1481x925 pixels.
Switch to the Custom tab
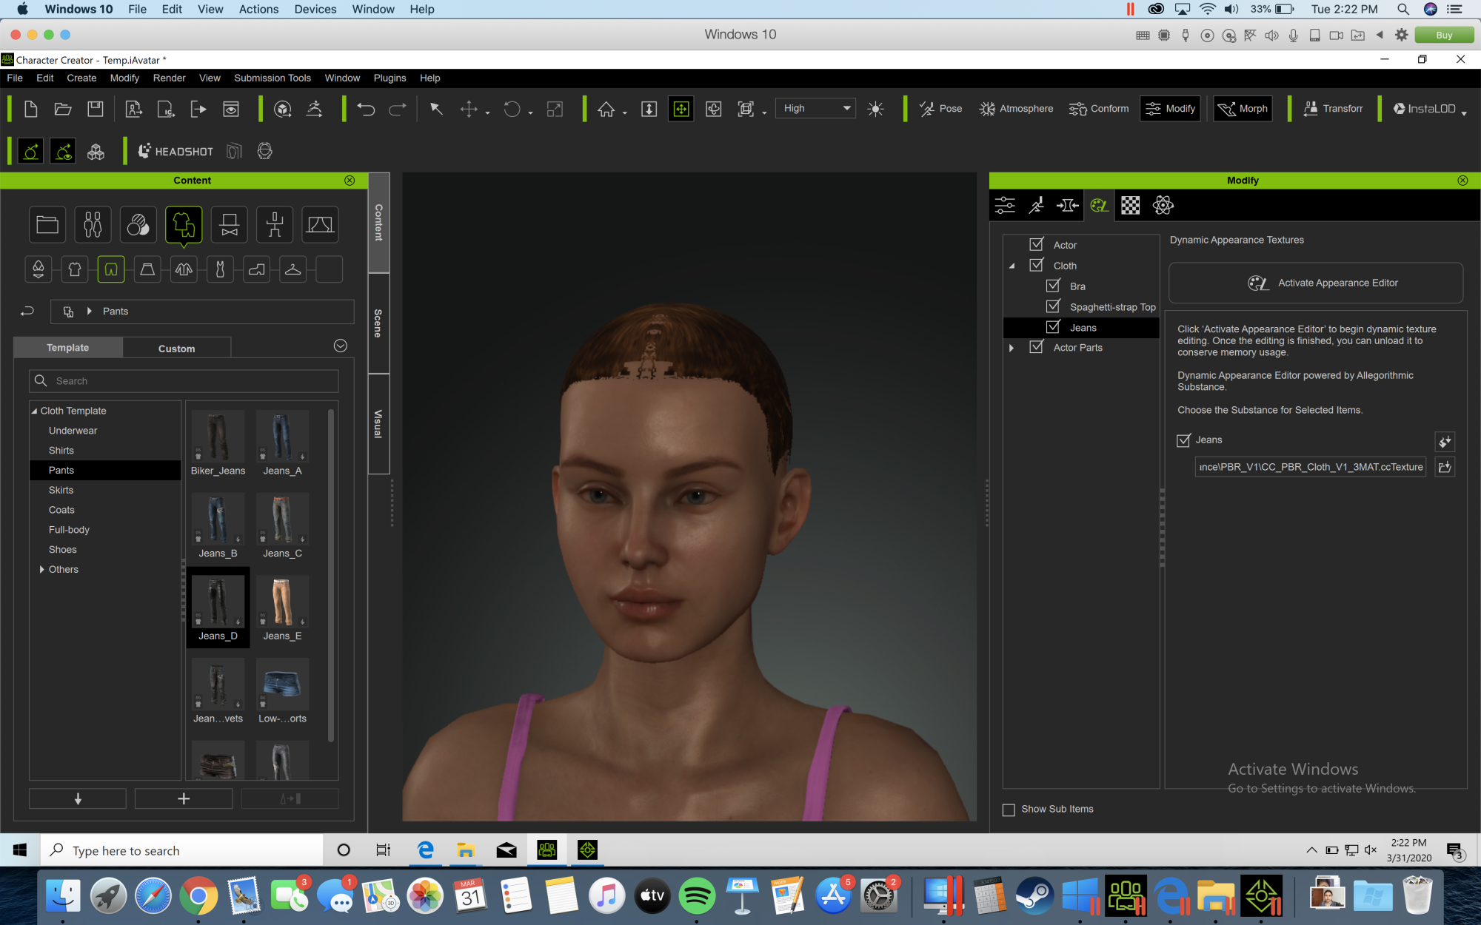tap(176, 348)
